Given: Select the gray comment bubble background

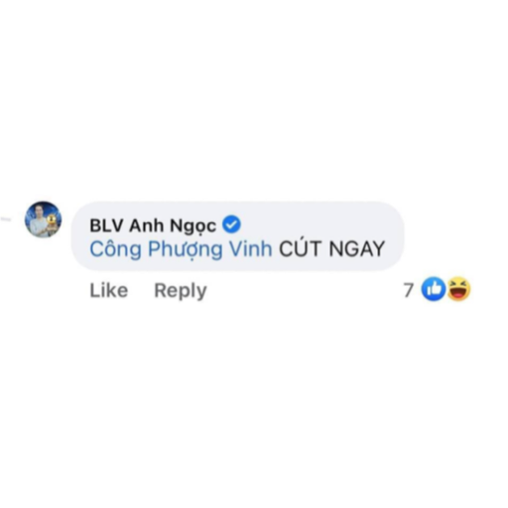Looking at the screenshot, I should [x=238, y=236].
